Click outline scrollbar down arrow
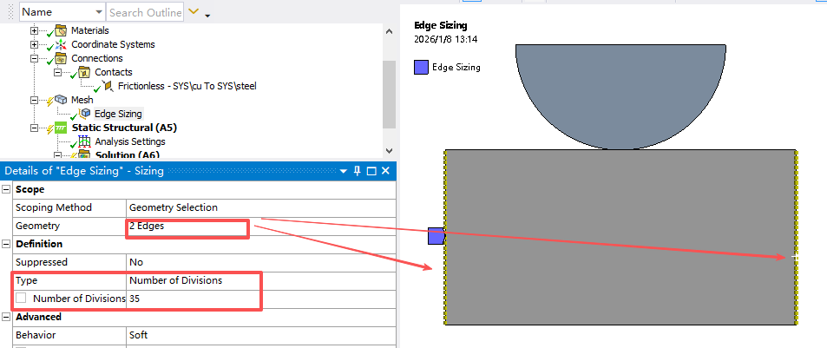The width and height of the screenshot is (827, 348). pos(389,150)
